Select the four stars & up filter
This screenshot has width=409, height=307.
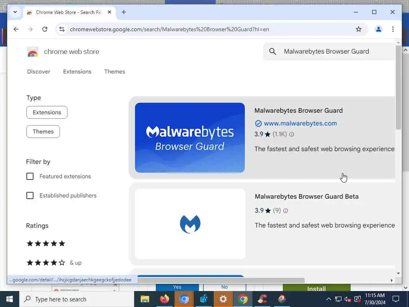[x=54, y=263]
